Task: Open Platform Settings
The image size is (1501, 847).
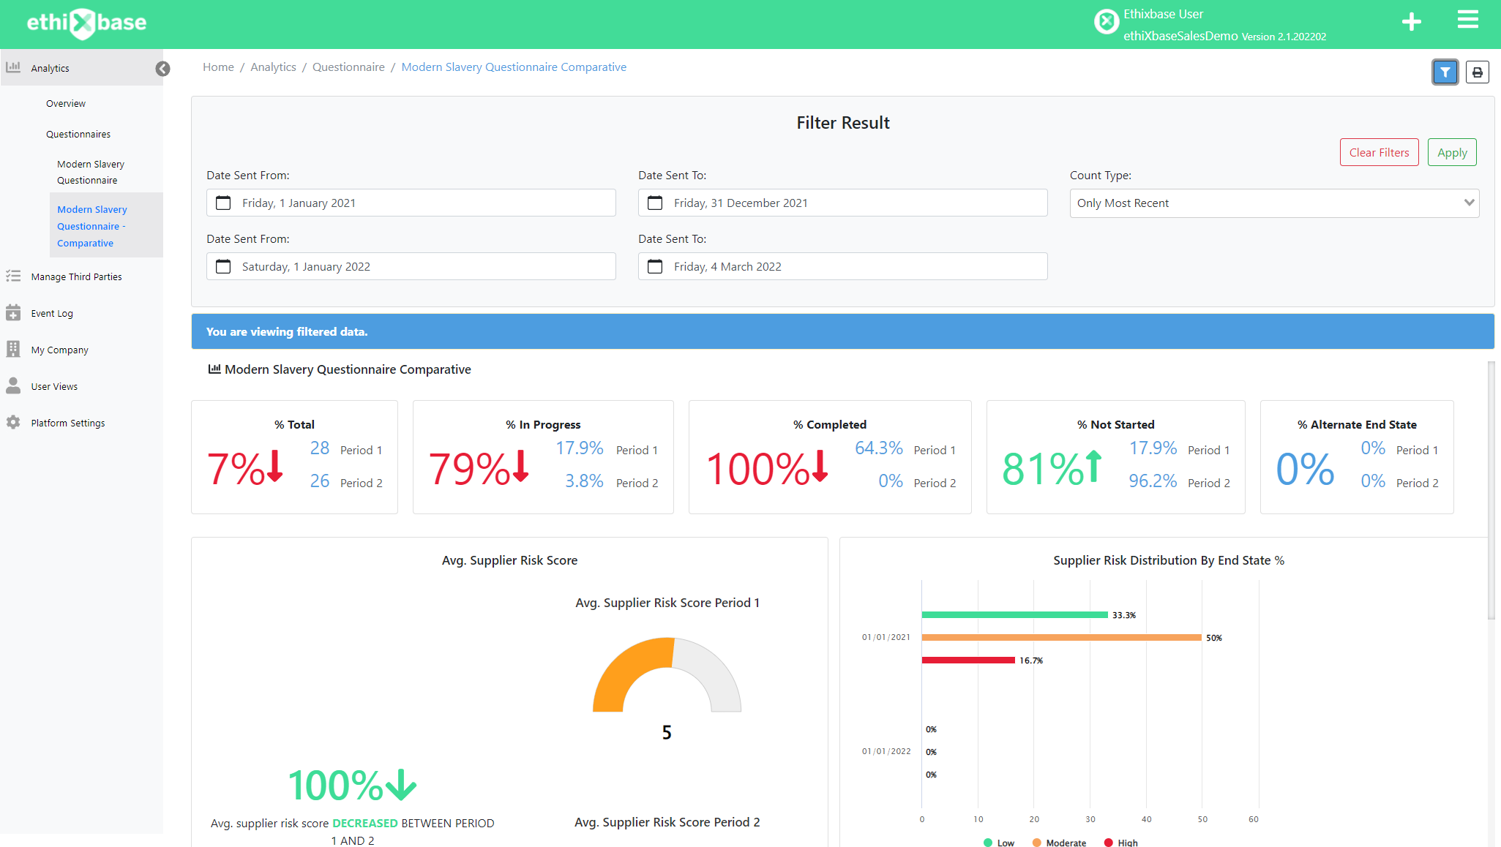Action: pyautogui.click(x=67, y=423)
